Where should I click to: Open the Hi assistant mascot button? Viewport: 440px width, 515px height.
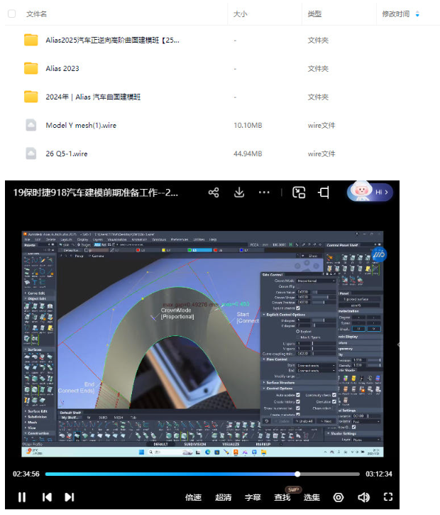(370, 192)
